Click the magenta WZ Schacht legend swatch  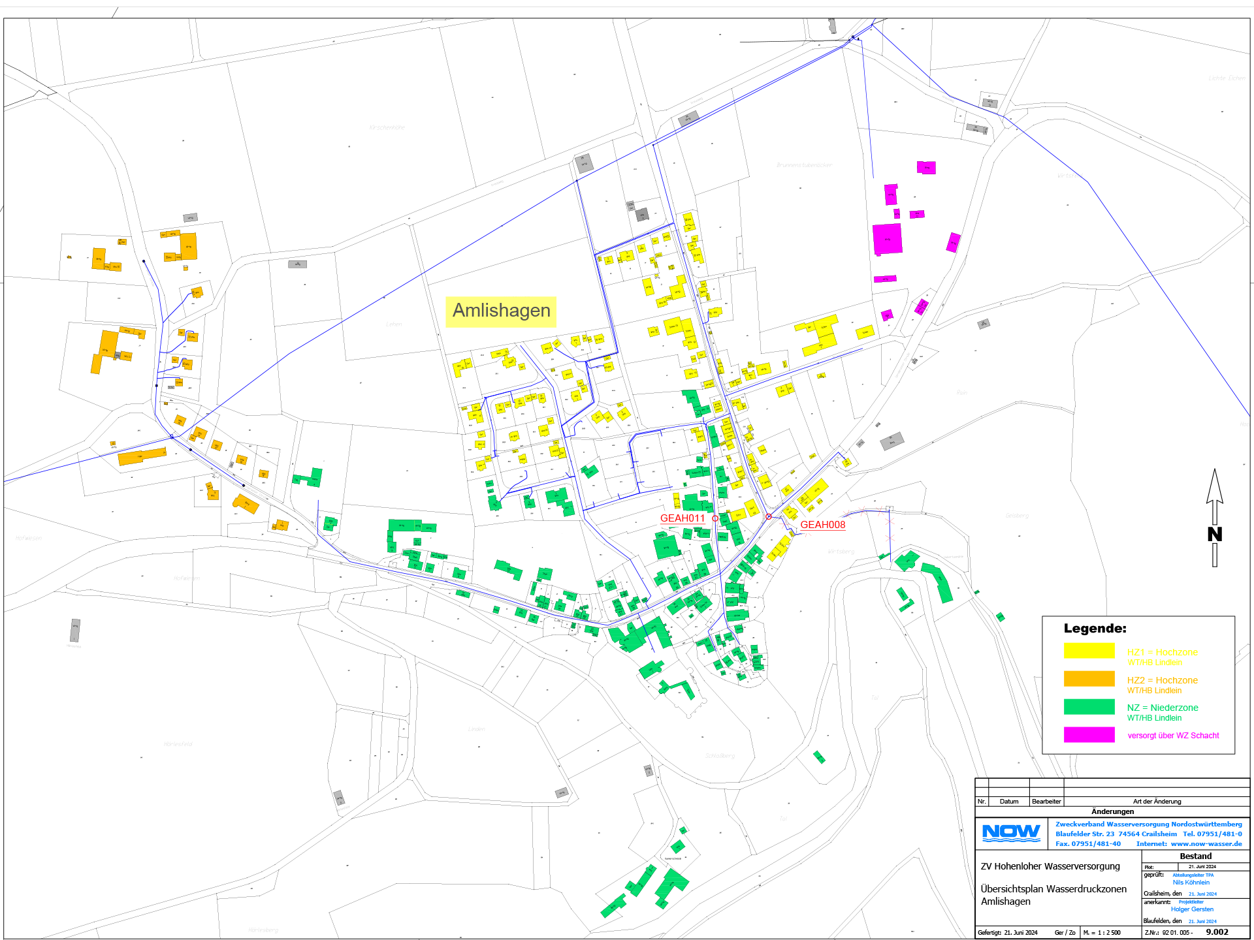click(1089, 735)
